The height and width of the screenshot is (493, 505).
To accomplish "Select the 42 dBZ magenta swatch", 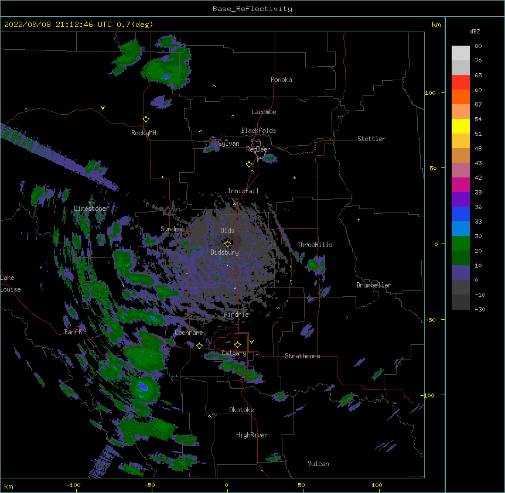I will 460,184.
